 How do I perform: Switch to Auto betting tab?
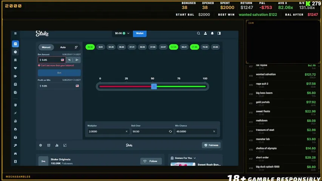pos(63,48)
